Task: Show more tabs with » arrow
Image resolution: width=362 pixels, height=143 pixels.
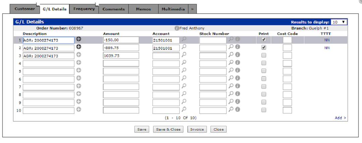Action: 192,9
